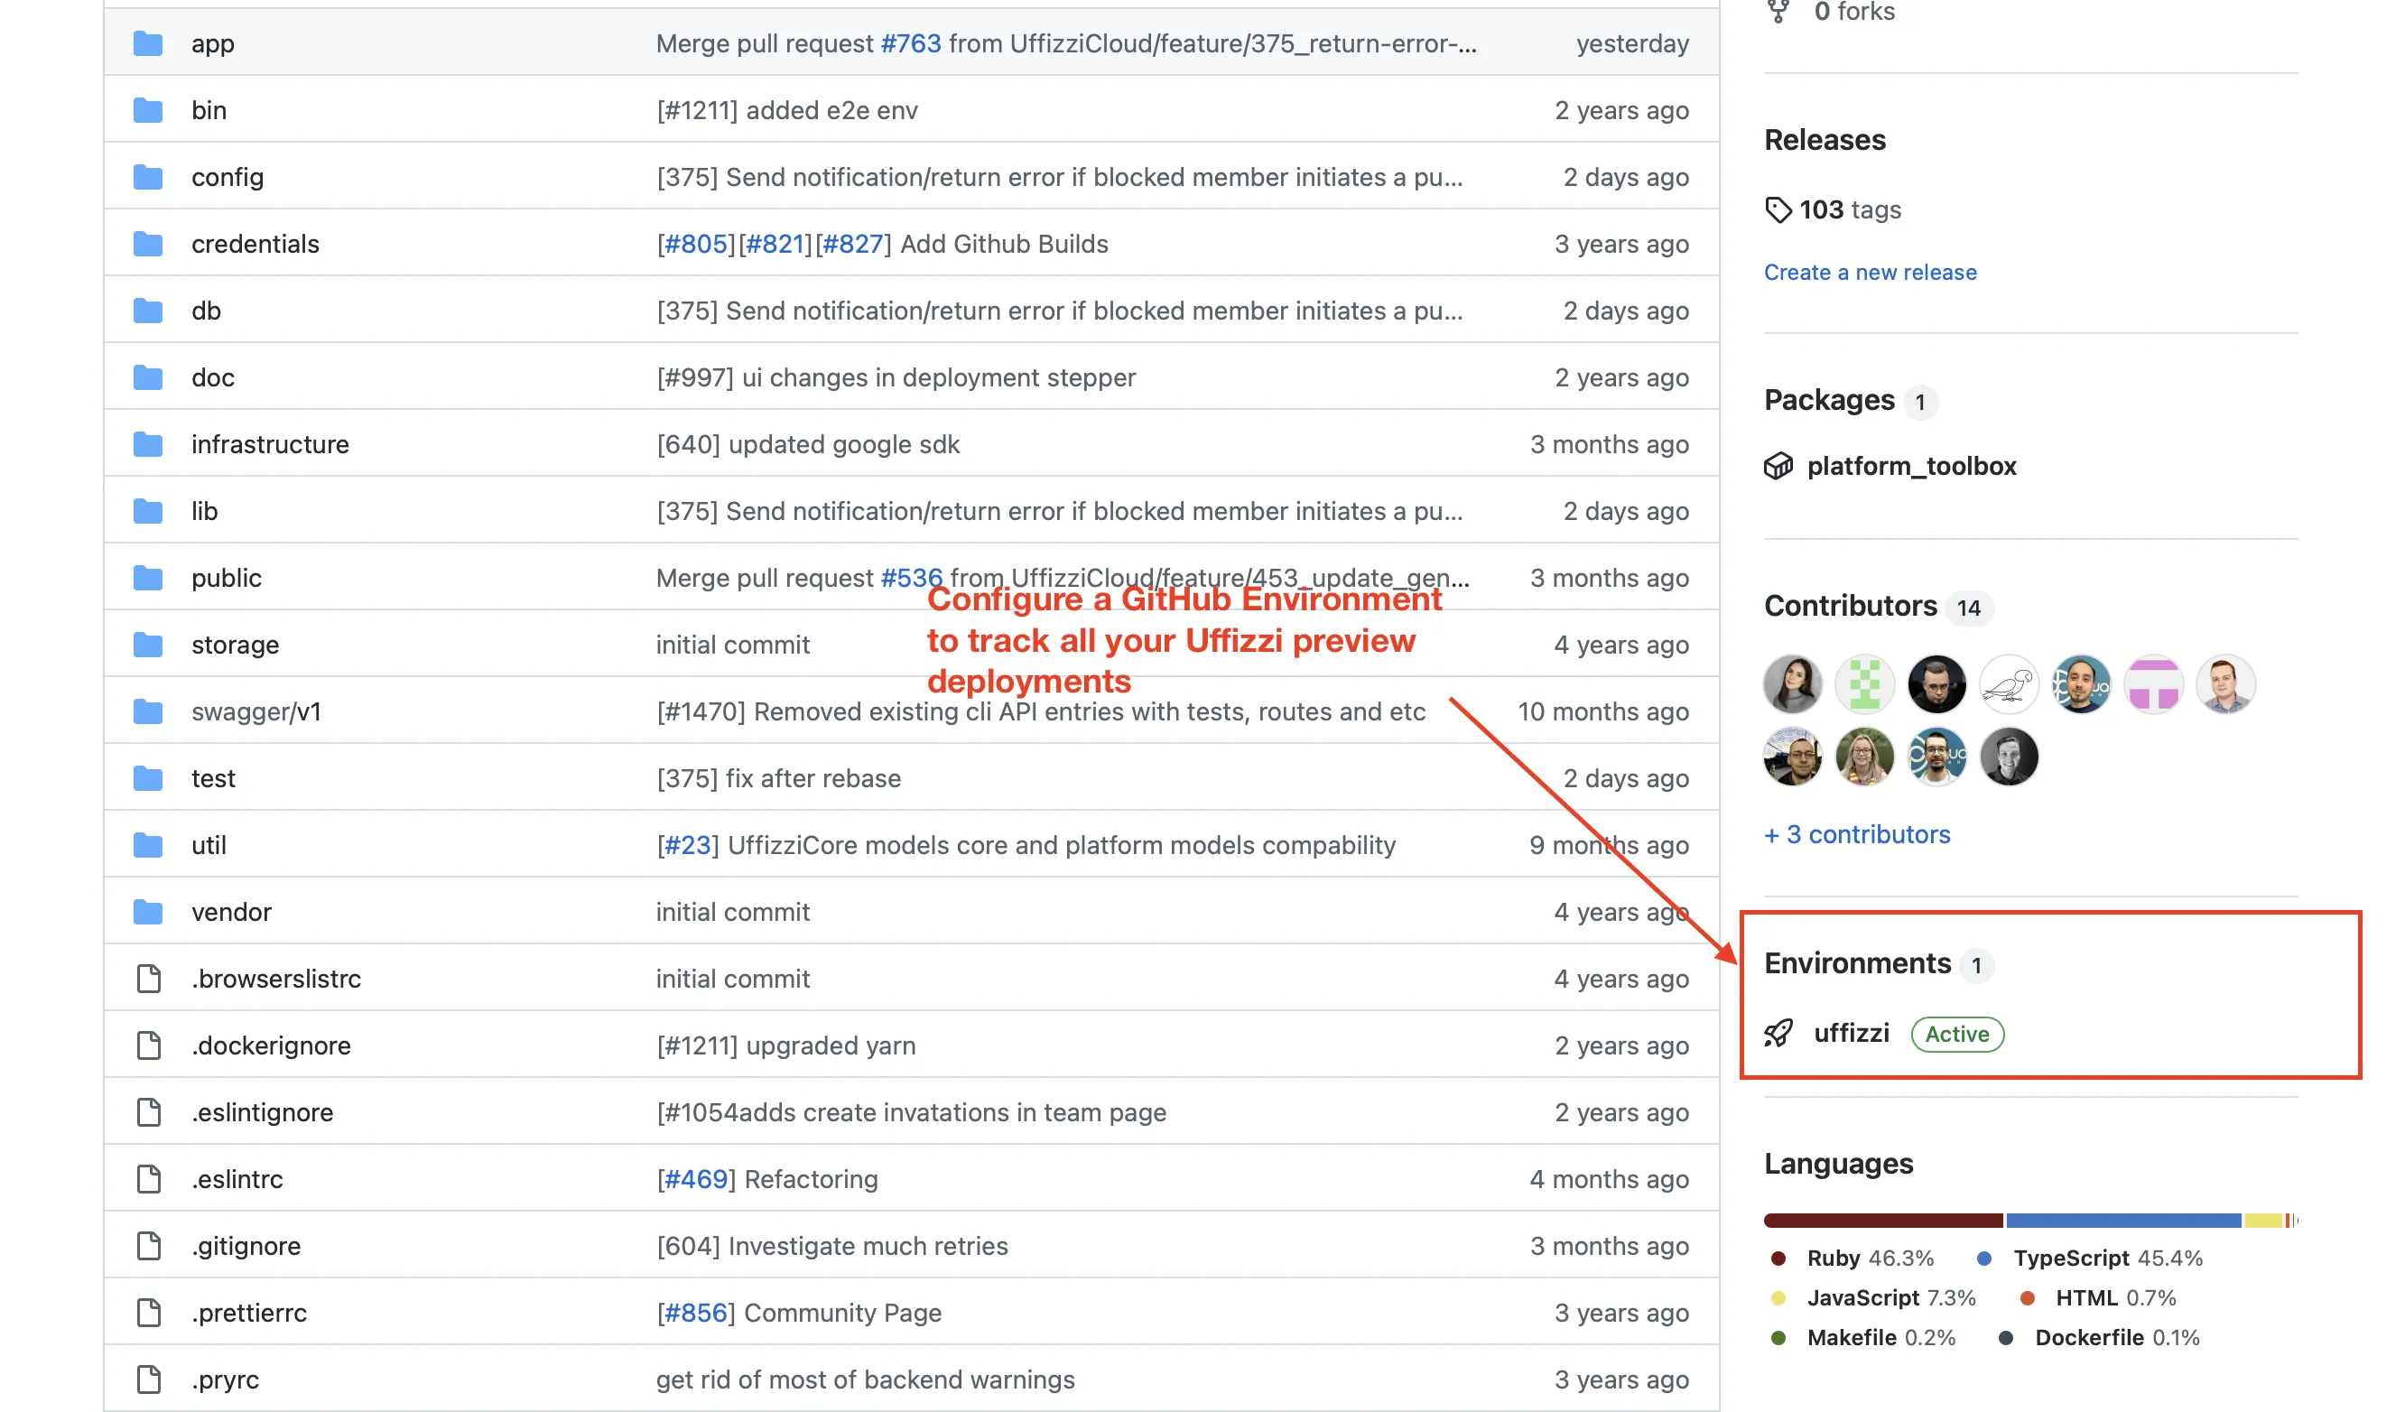Click the rocket icon next to uffizzi
Screen dimensions: 2405x1412
[1778, 1033]
